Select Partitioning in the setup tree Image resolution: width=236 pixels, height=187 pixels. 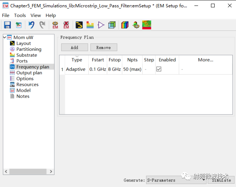29,49
